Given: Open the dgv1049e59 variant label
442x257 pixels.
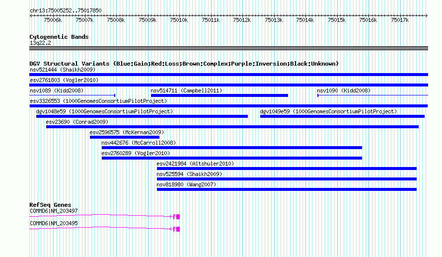Looking at the screenshot, I should (x=328, y=111).
